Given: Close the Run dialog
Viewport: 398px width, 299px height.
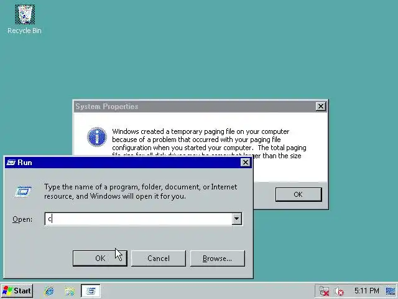Looking at the screenshot, I should click(246, 163).
